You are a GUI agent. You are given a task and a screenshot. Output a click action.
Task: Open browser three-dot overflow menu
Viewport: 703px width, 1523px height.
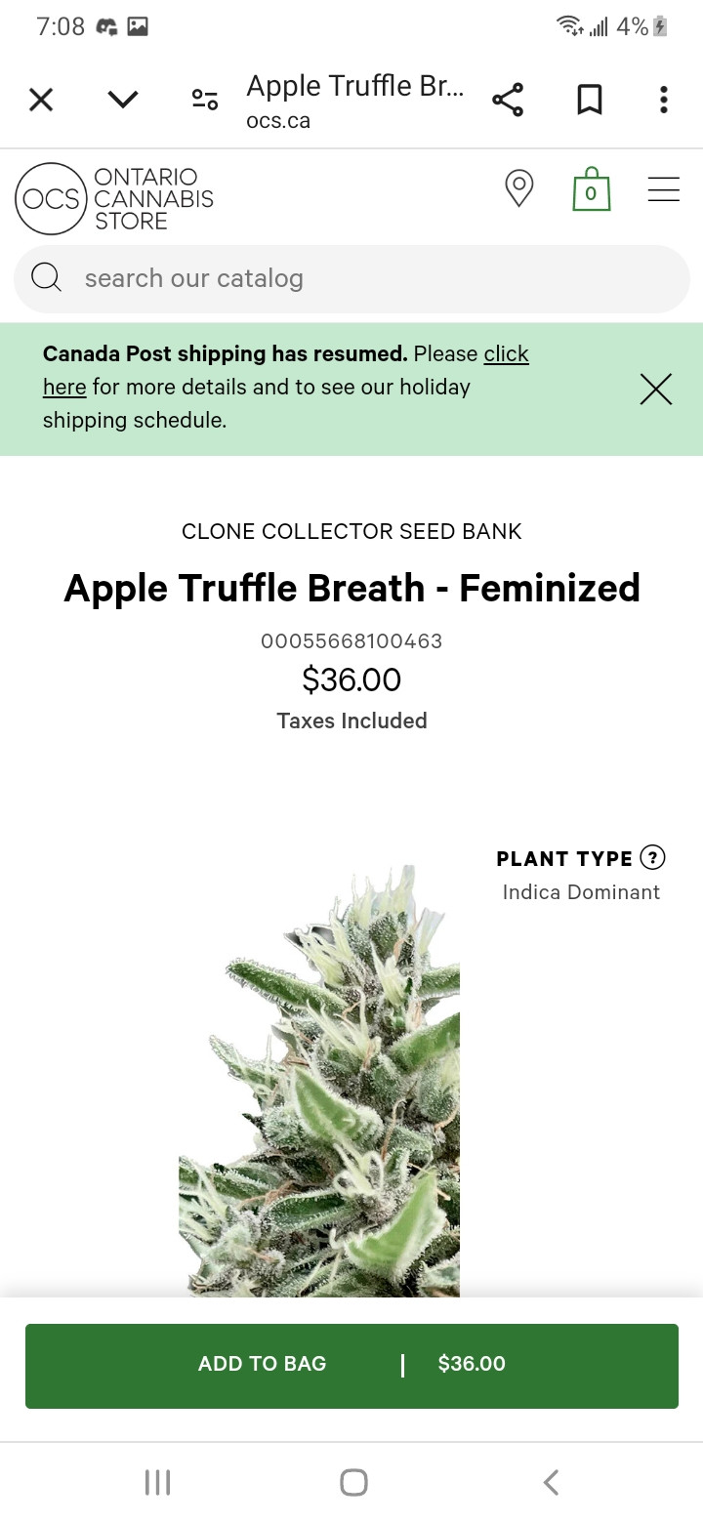click(664, 100)
